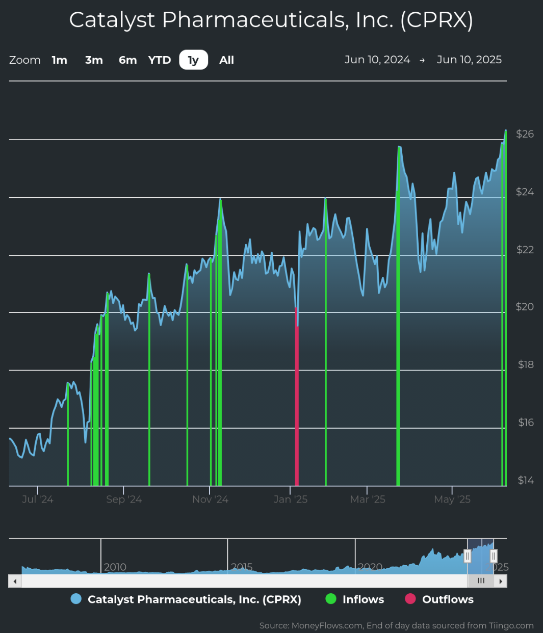Click the $26 y-axis label
The height and width of the screenshot is (633, 543).
525,134
